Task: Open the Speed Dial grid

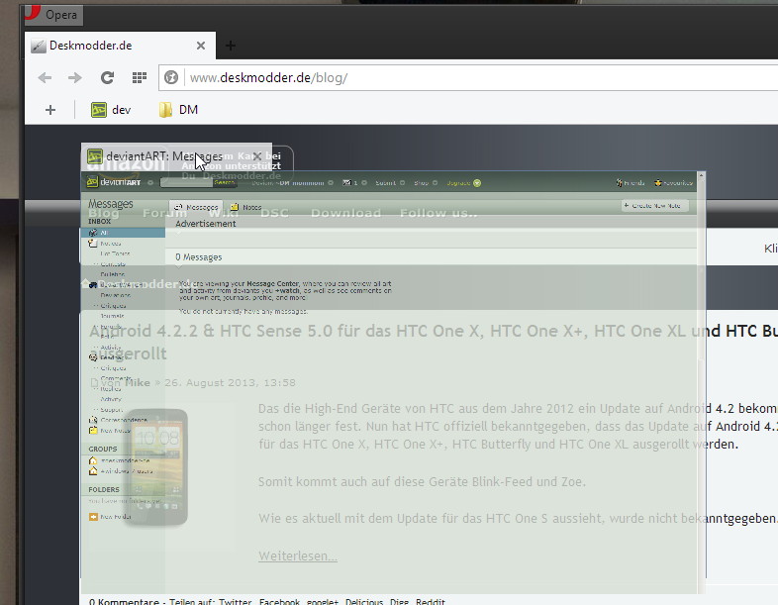Action: 140,77
